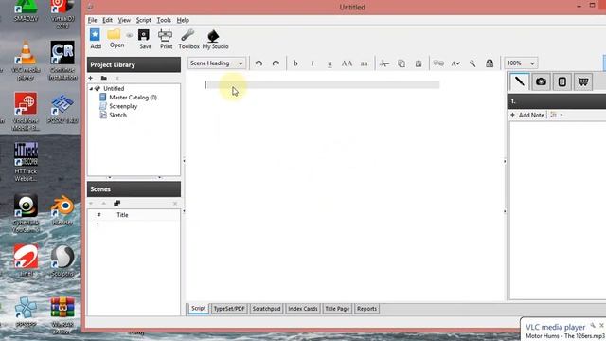Switch to the TypeSet/PDF tab
Viewport: 606px width, 341px height.
(x=229, y=309)
